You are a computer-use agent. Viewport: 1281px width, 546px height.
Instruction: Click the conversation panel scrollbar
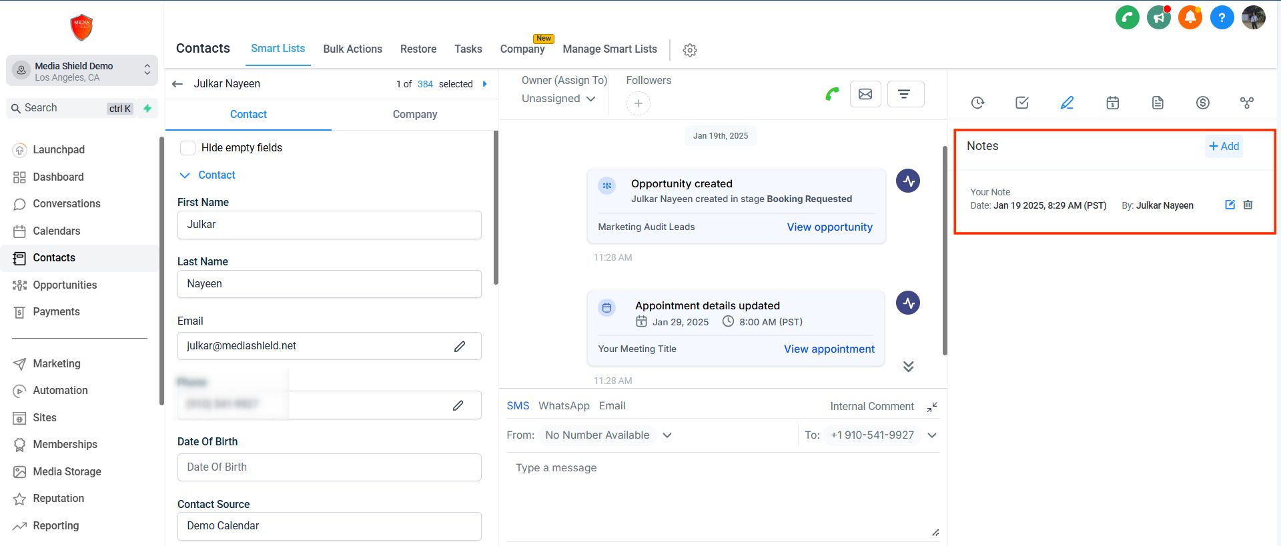pos(944,251)
